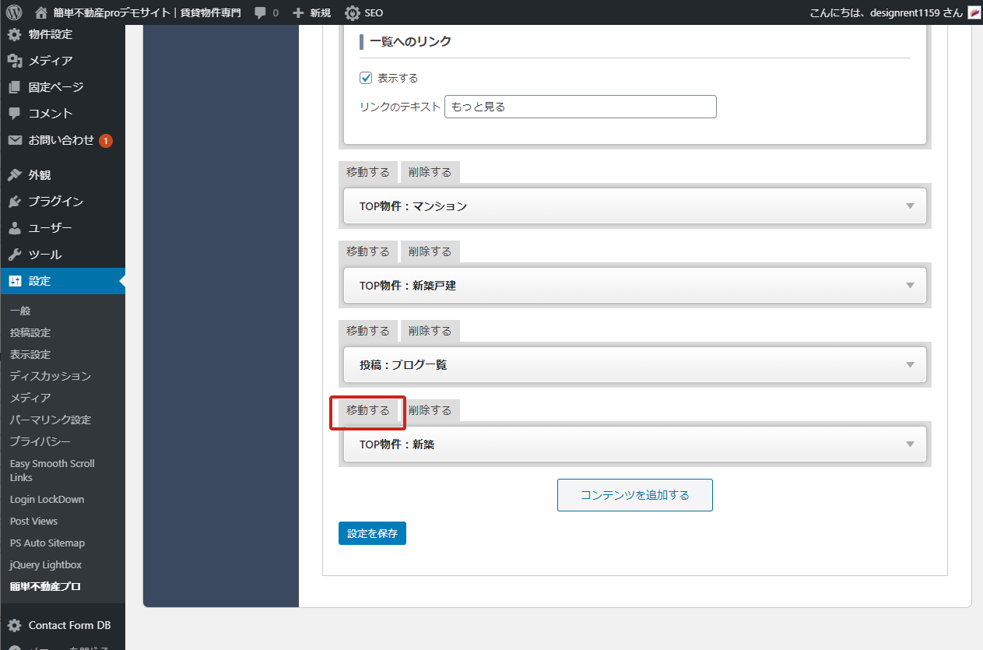The image size is (983, 650).
Task: Open メディア from the sidebar
Action: (x=50, y=61)
